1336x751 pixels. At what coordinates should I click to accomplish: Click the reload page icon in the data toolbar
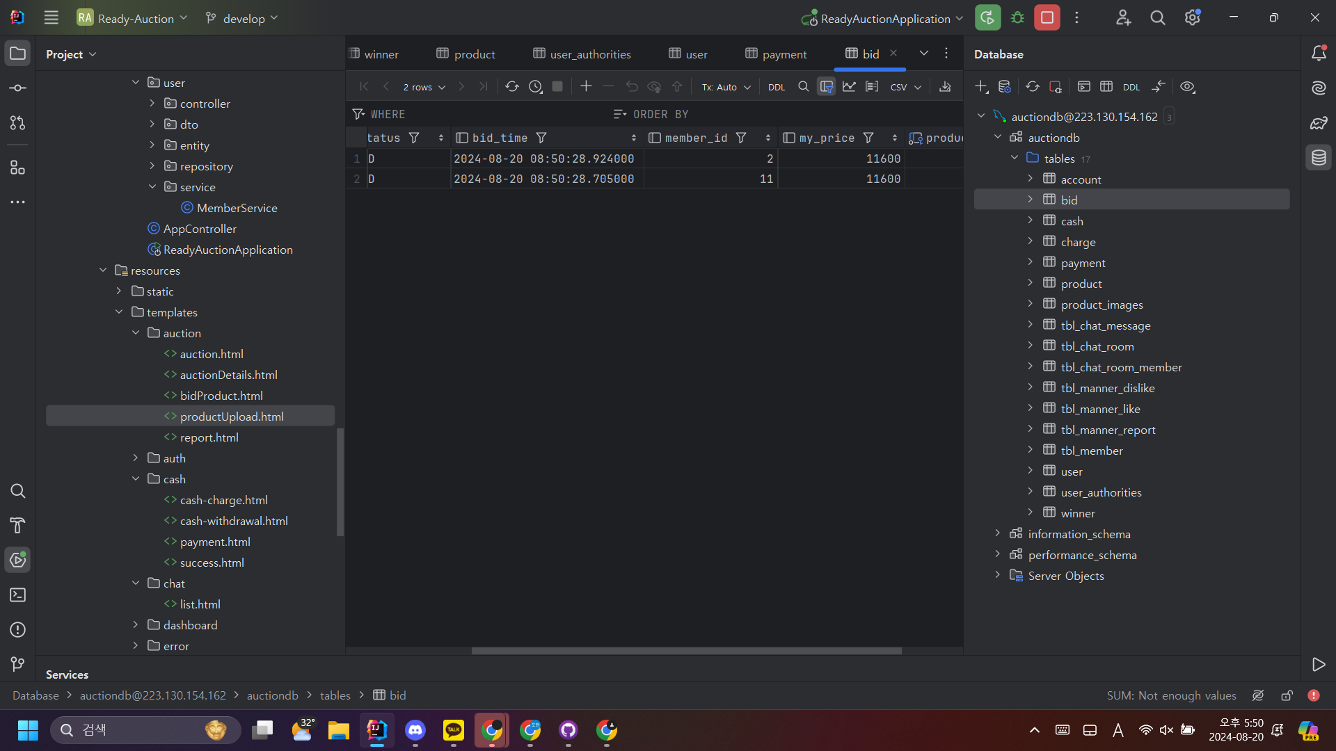click(x=512, y=87)
